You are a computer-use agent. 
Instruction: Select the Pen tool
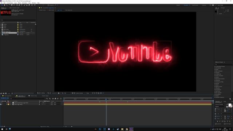coord(19,5)
